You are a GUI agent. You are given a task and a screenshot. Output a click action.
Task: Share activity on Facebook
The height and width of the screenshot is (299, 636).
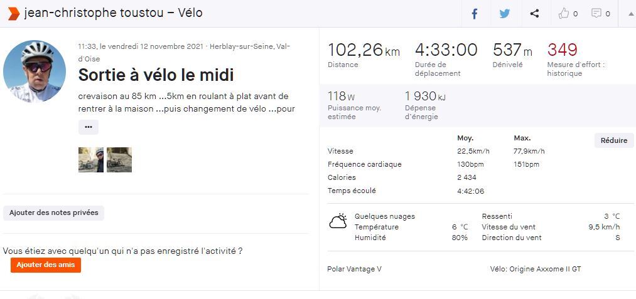click(x=474, y=14)
